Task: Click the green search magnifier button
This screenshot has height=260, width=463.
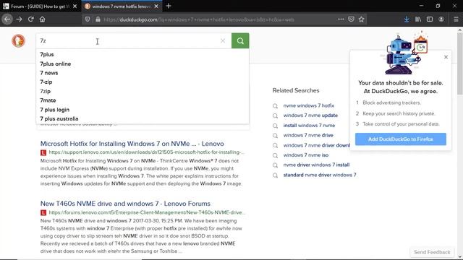Action: coord(240,40)
